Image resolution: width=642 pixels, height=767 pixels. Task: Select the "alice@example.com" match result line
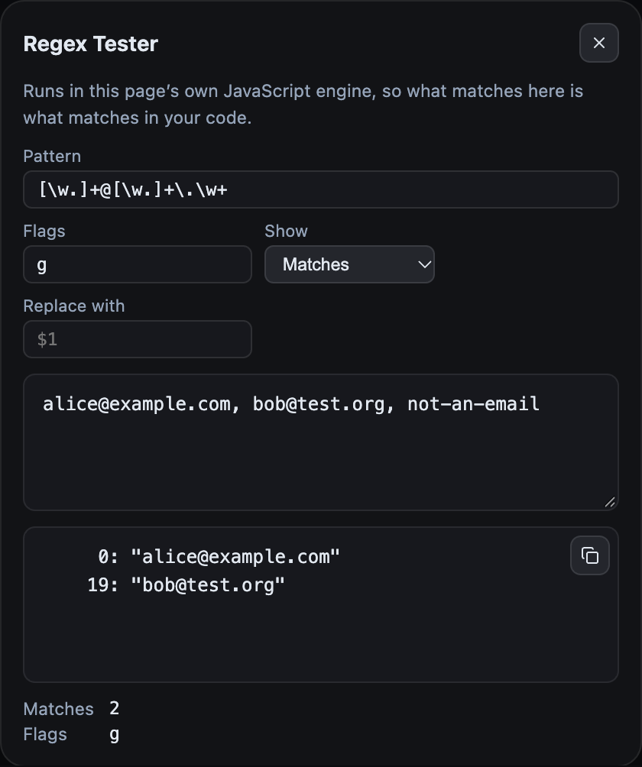219,557
